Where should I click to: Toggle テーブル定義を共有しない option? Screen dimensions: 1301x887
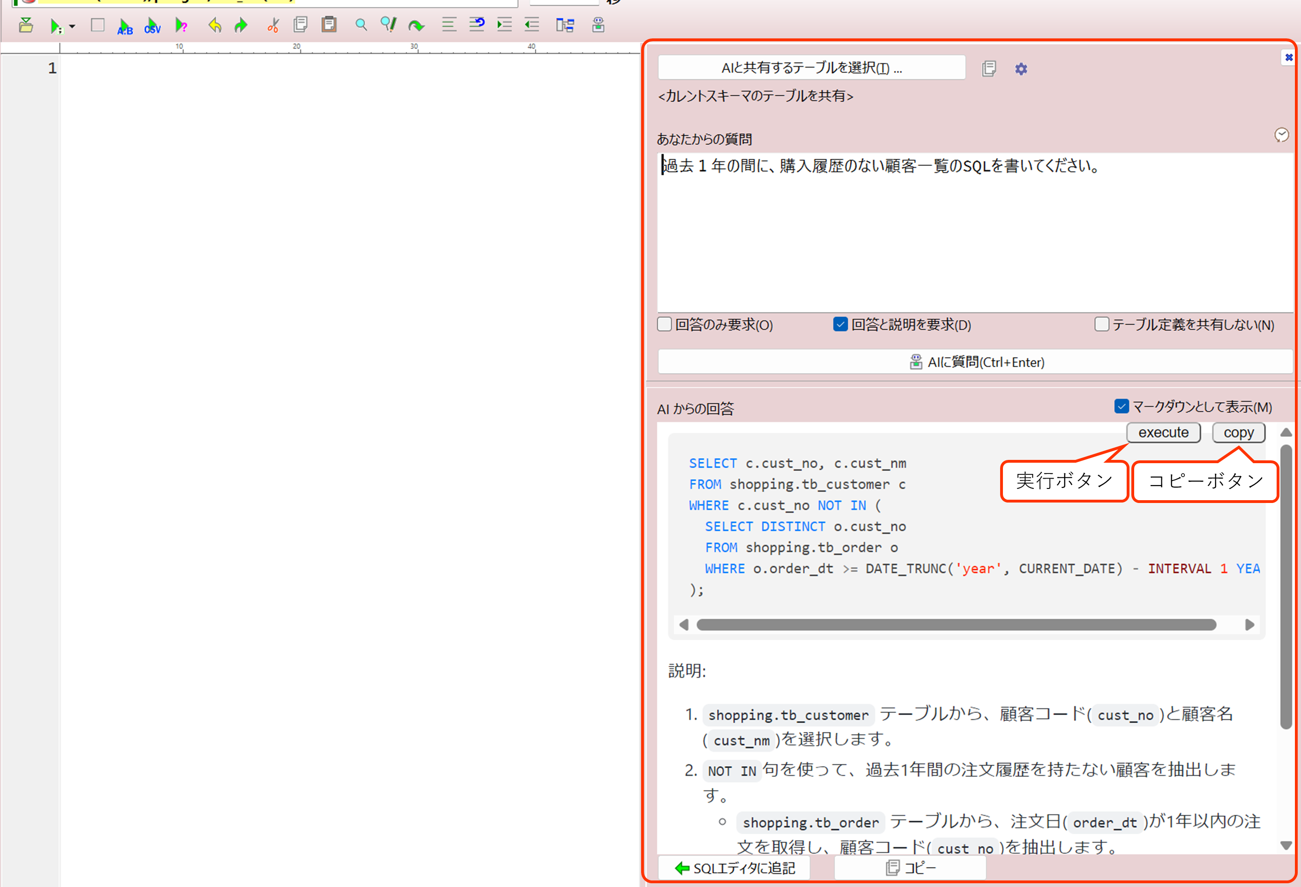[1102, 325]
